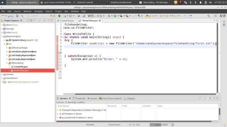Click the magnifier Search icon in toolbar
This screenshot has height=127, width=227.
point(209,16)
